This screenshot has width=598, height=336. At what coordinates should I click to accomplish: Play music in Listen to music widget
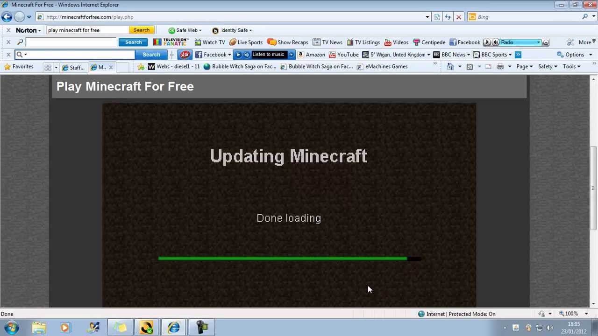coord(238,55)
